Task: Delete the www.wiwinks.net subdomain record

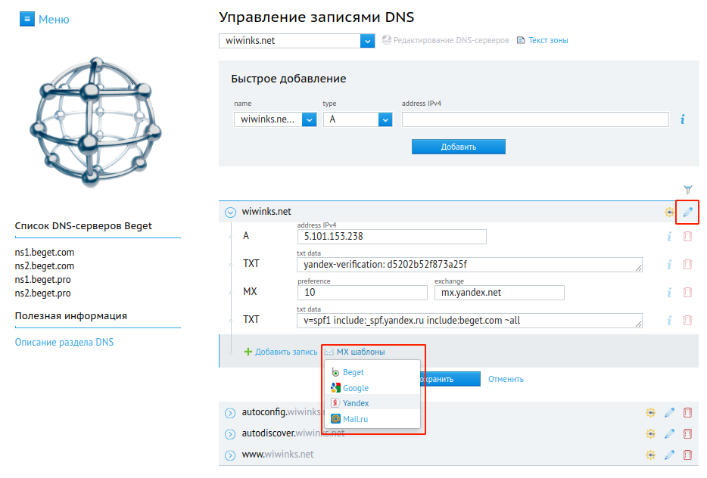Action: (x=687, y=455)
